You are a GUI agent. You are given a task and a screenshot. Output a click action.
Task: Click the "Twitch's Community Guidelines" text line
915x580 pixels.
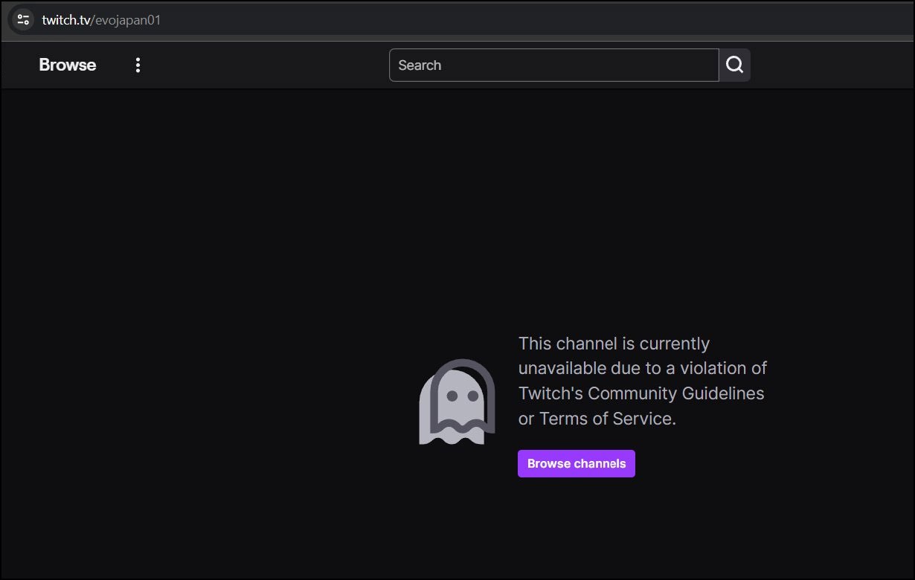coord(640,393)
